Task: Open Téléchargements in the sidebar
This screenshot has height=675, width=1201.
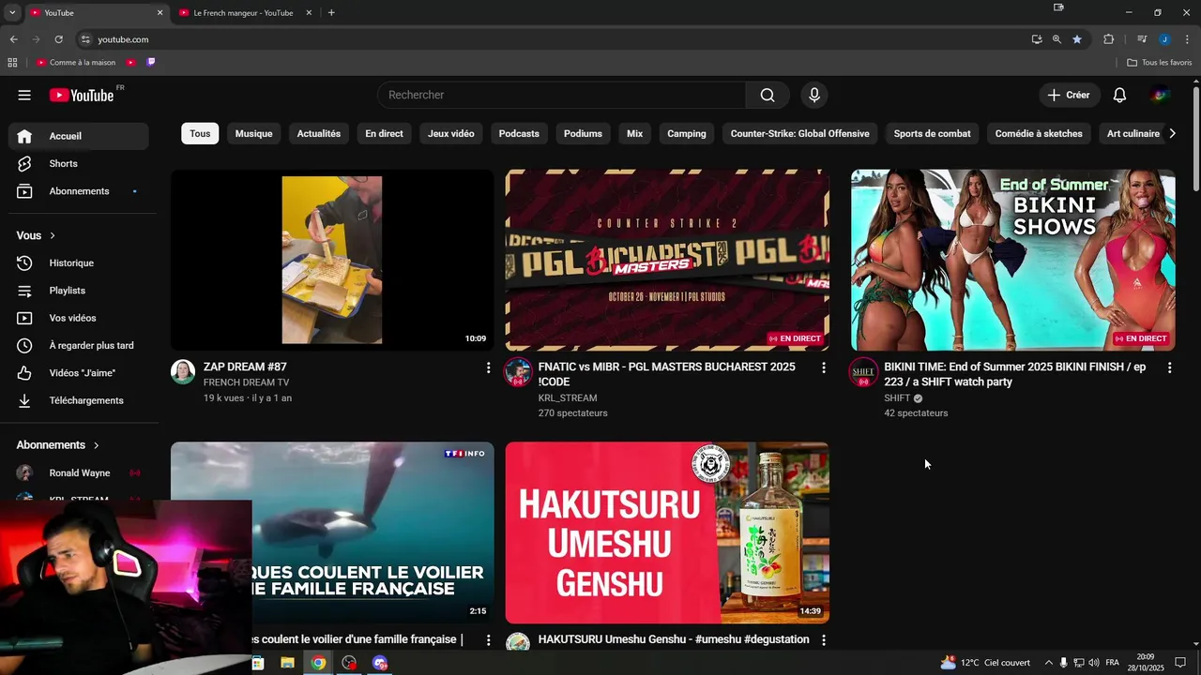Action: [79, 400]
